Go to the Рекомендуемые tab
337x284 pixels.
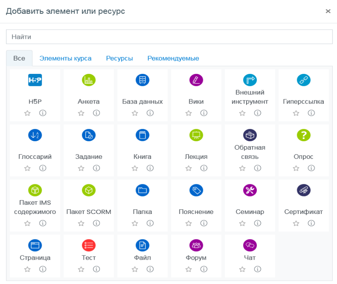[173, 58]
